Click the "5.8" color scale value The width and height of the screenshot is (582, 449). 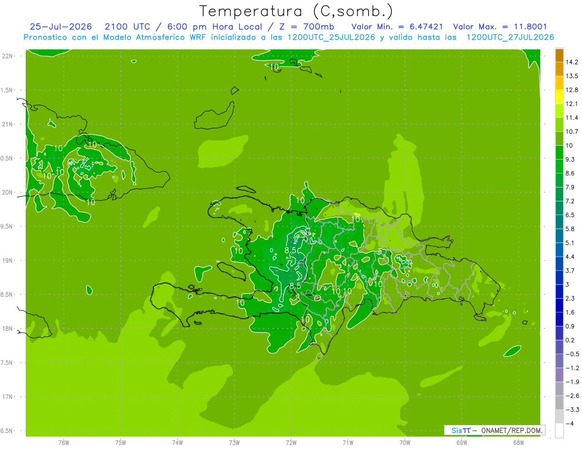[570, 229]
